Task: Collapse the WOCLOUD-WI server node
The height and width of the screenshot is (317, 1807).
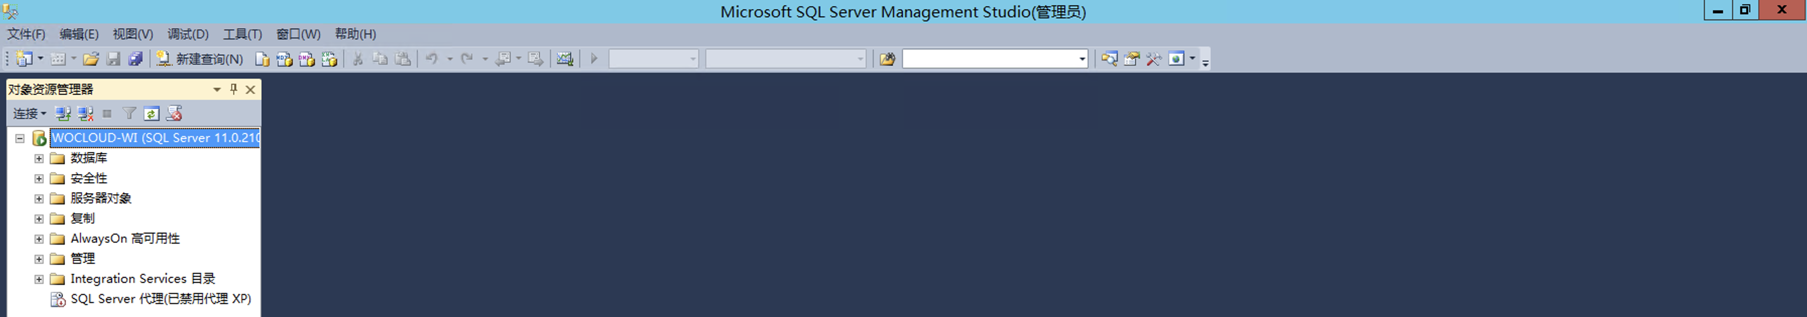Action: click(20, 138)
